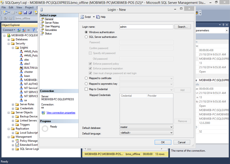Image resolution: width=230 pixels, height=164 pixels.
Task: Select Mapped to certificate option
Action: tap(86, 78)
